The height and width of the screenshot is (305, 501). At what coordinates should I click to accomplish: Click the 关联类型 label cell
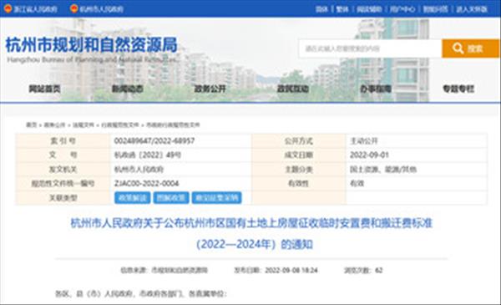point(63,198)
